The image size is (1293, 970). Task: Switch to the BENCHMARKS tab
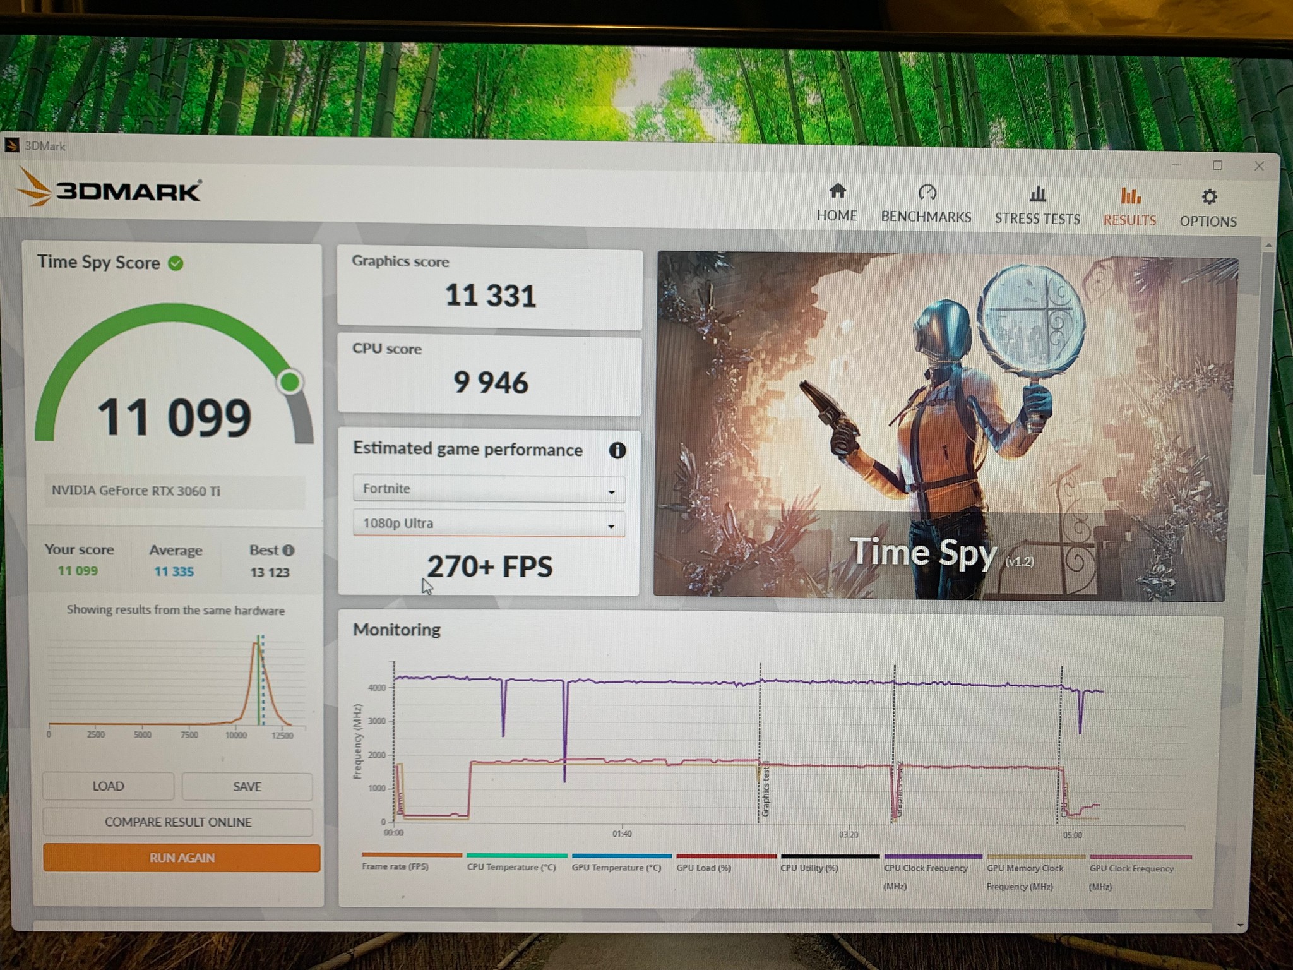(x=926, y=204)
